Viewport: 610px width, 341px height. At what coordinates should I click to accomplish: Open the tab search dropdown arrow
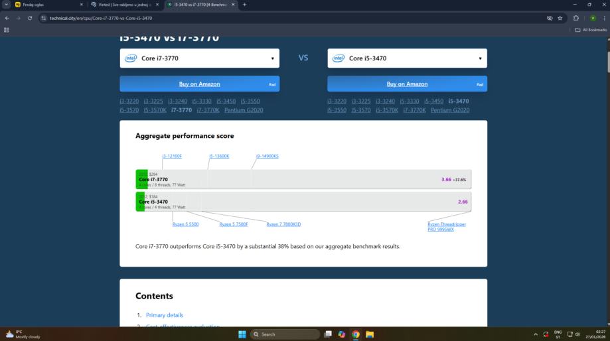pyautogui.click(x=6, y=5)
